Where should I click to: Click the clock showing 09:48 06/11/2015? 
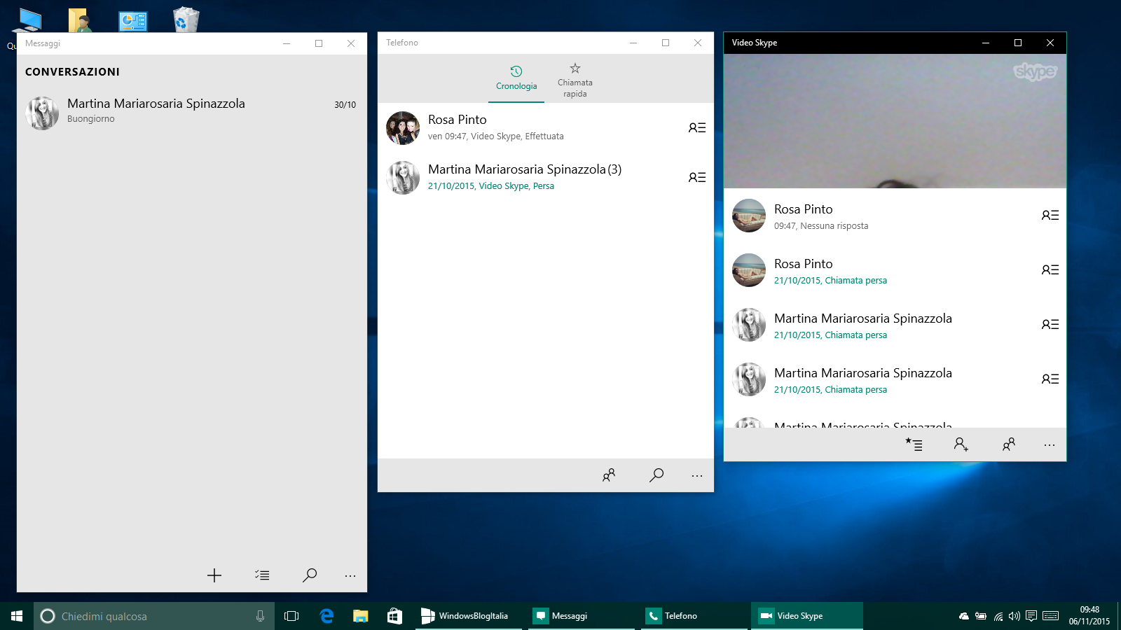click(x=1089, y=616)
